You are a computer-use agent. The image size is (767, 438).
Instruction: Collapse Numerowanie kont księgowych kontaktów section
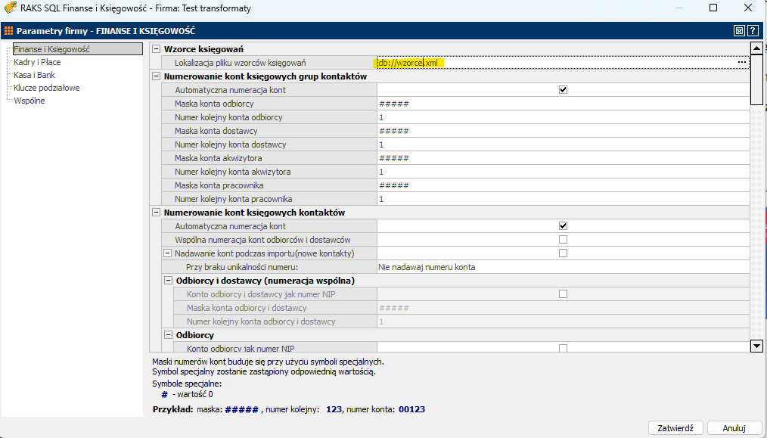click(156, 213)
